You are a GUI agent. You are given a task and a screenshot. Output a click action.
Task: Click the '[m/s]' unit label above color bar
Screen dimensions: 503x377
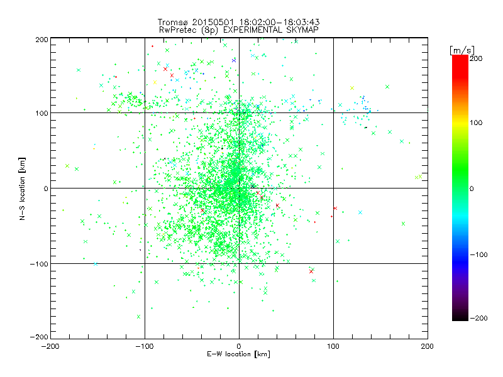462,50
